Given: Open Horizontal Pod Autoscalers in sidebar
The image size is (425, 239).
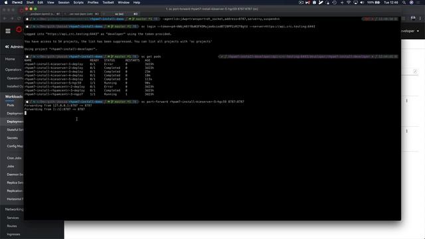Looking at the screenshot, I should [x=15, y=199].
